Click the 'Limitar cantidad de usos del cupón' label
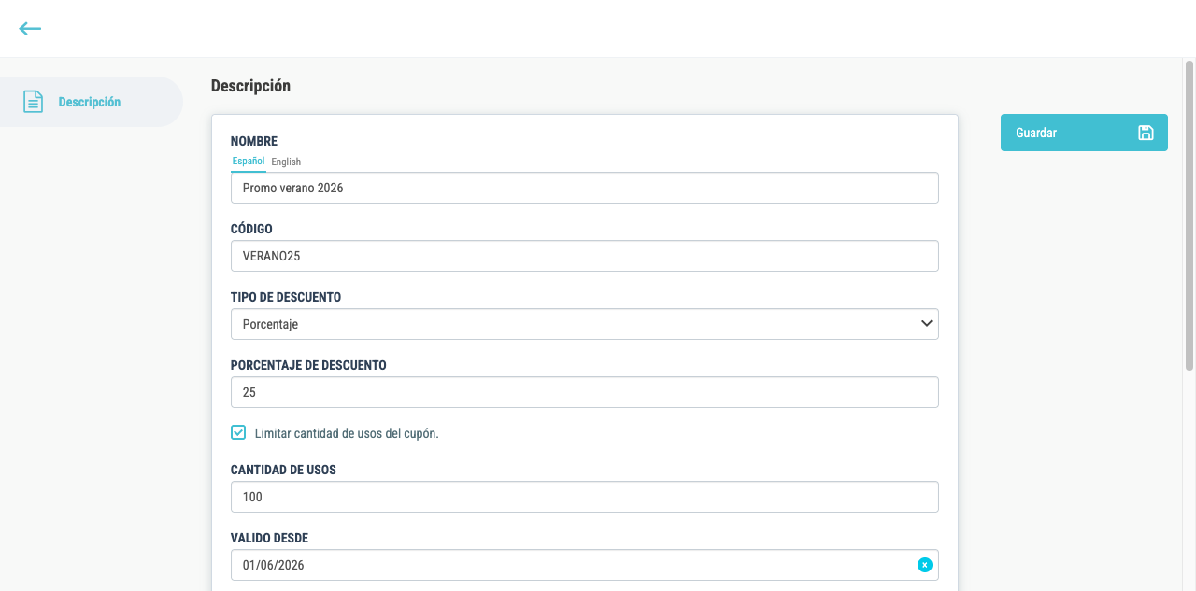 coord(347,433)
